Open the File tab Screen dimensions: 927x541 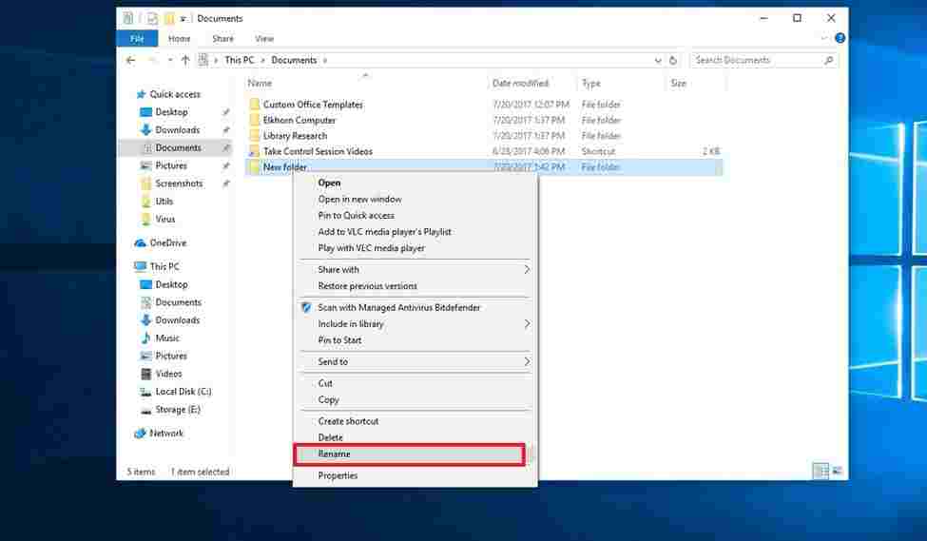pos(137,38)
